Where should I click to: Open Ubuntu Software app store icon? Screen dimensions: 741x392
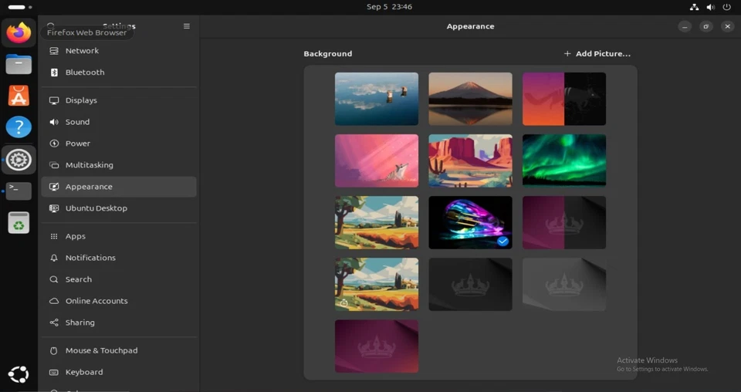tap(19, 96)
